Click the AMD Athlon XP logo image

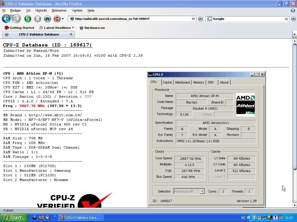point(245,105)
